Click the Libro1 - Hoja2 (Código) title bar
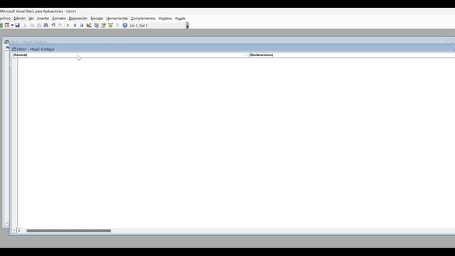 (232, 49)
